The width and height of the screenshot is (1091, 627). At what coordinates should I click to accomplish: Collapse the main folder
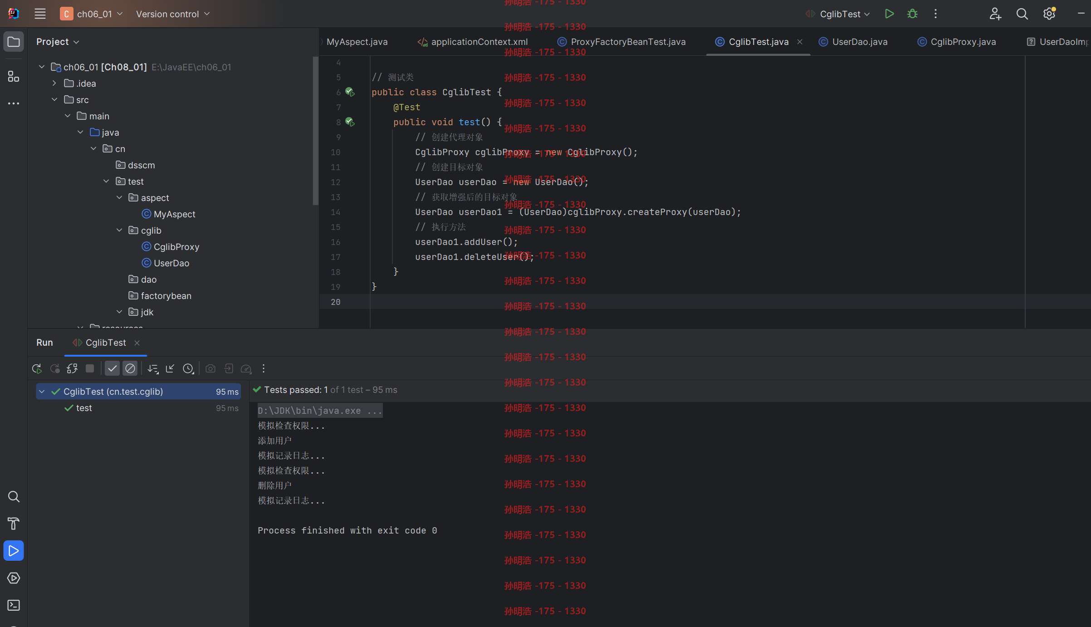coord(68,116)
